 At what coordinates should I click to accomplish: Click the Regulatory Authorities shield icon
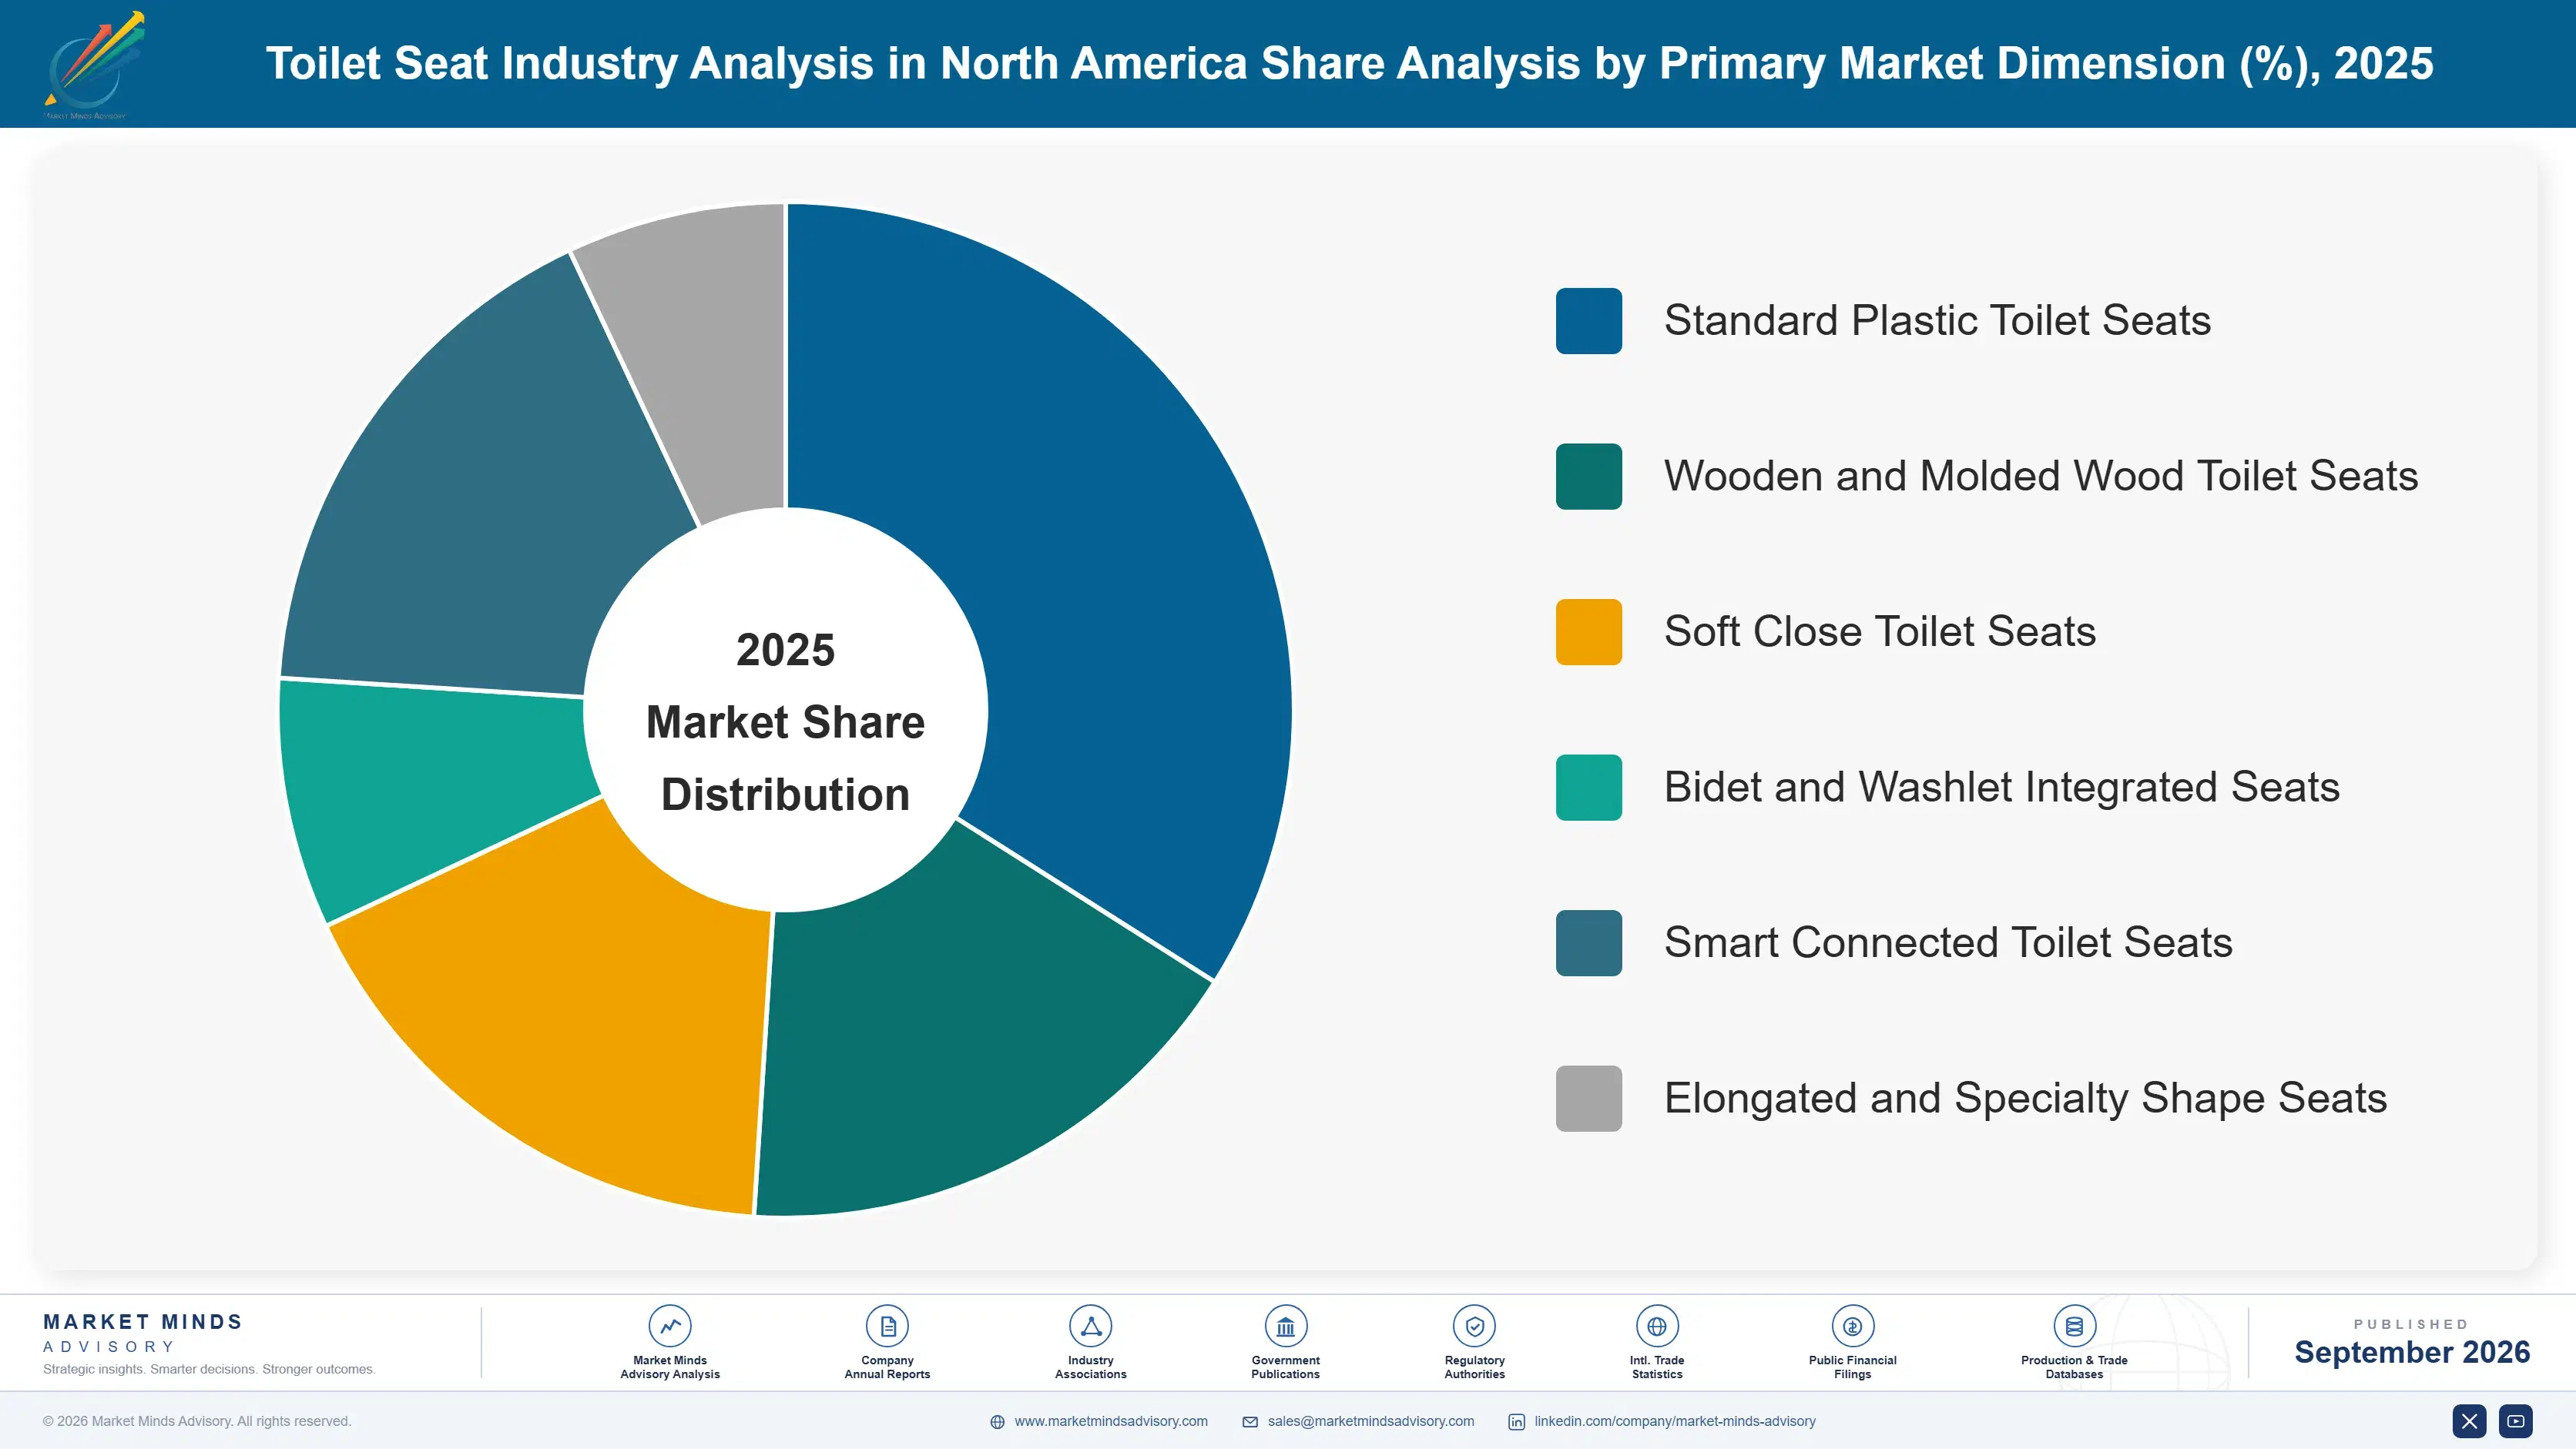click(x=1474, y=1326)
